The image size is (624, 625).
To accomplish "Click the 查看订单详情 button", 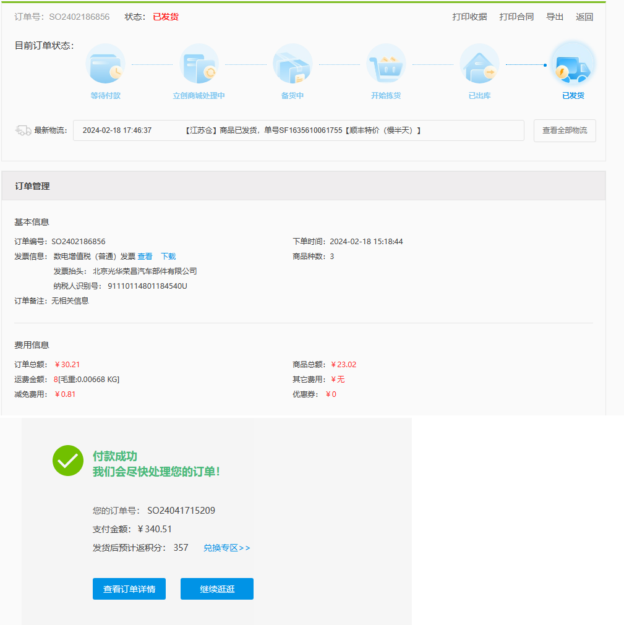I will 129,589.
